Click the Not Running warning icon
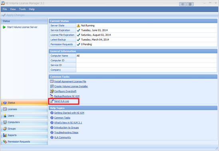The width and height of the screenshot is (219, 151). coord(78,25)
